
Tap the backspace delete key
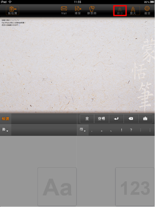pyautogui.click(x=131, y=119)
